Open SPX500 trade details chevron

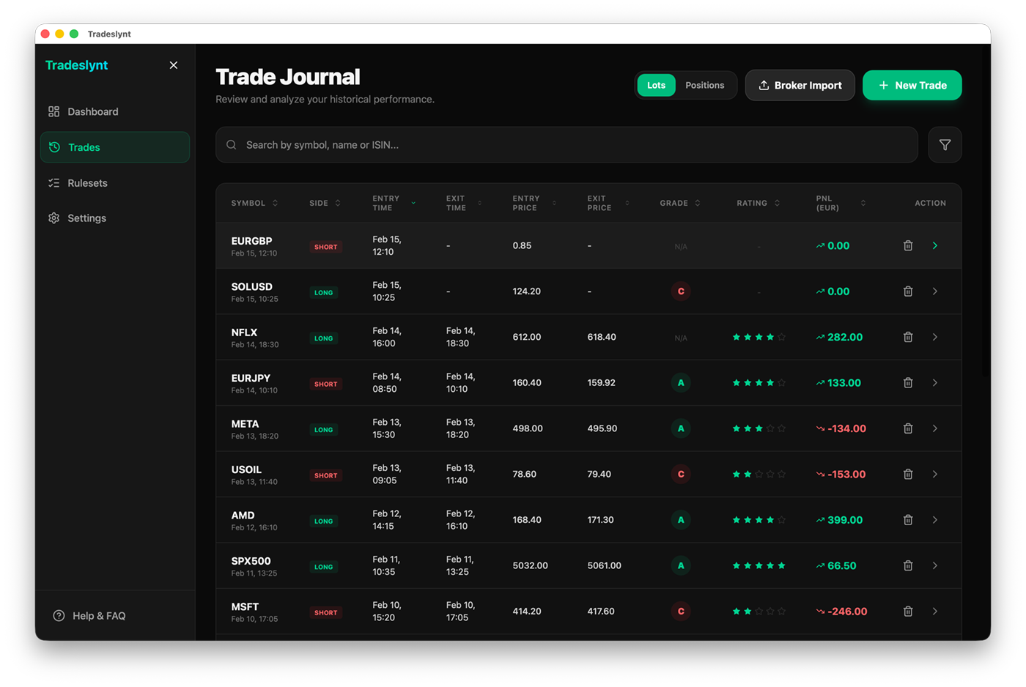(935, 565)
